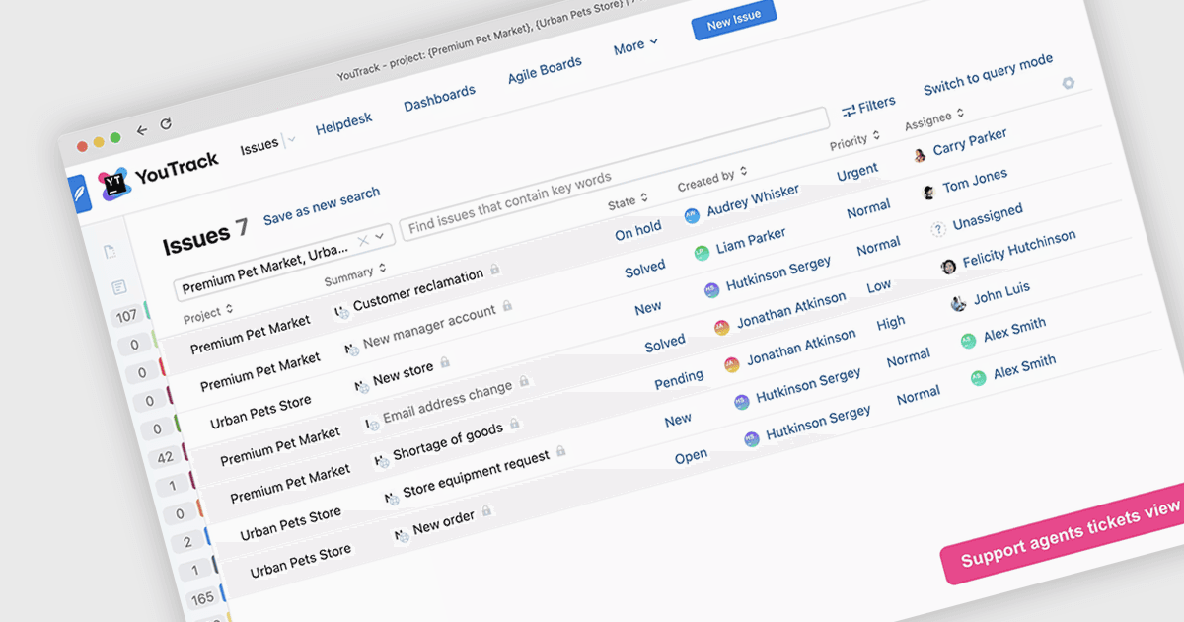Select sidebar item with count 42
The image size is (1184, 622).
point(165,456)
